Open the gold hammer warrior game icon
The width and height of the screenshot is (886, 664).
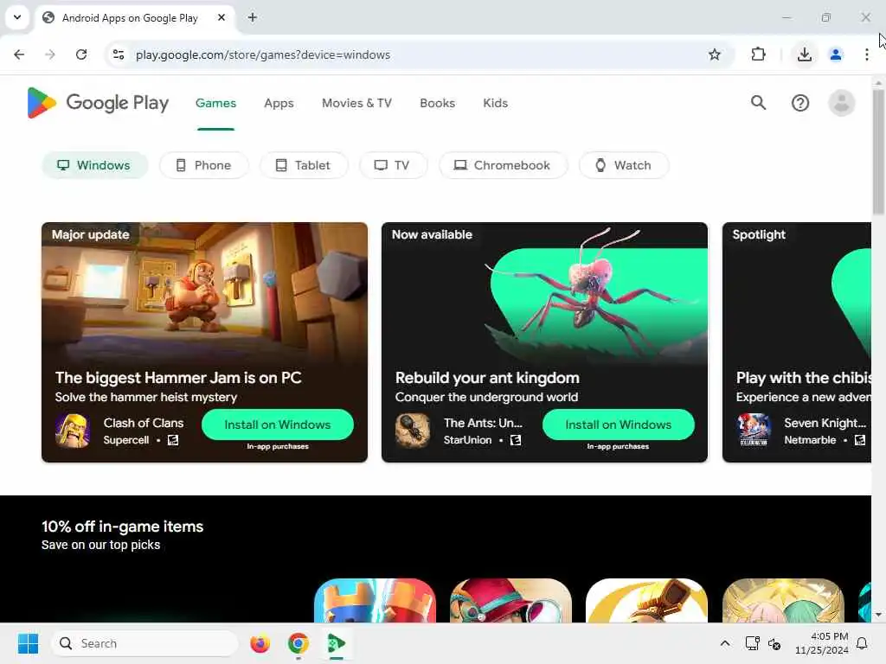(647, 600)
